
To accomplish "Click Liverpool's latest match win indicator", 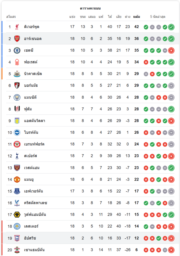I will pos(171,27).
